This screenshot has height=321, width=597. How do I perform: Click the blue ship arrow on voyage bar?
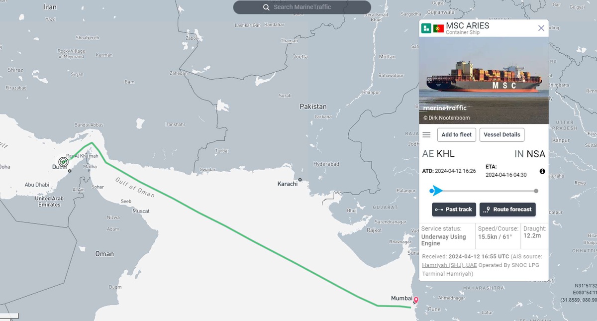click(436, 191)
